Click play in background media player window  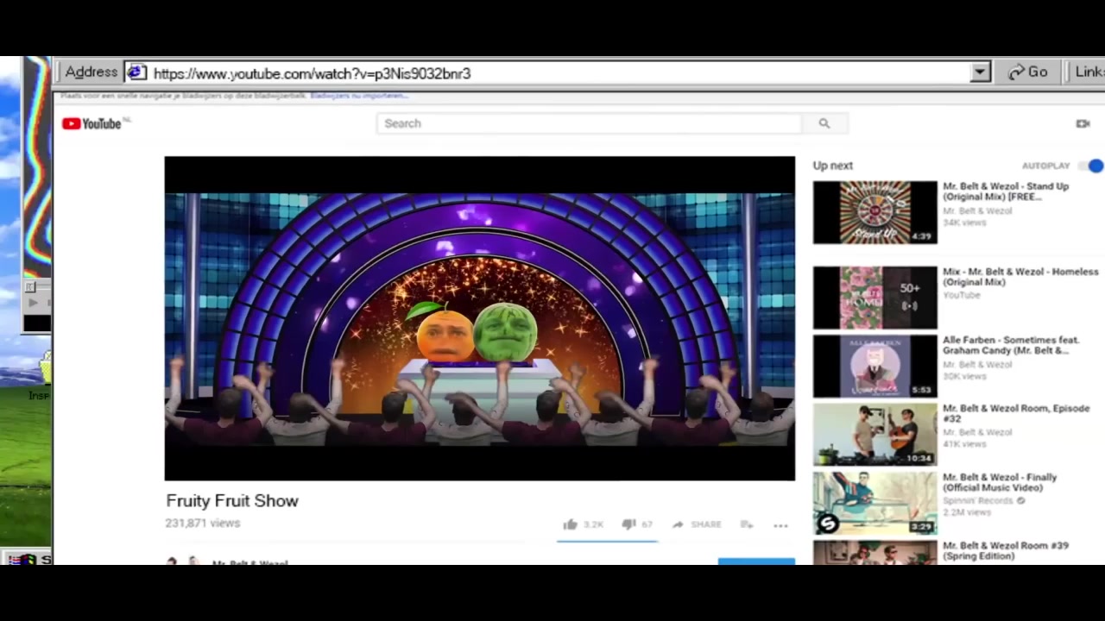(33, 303)
